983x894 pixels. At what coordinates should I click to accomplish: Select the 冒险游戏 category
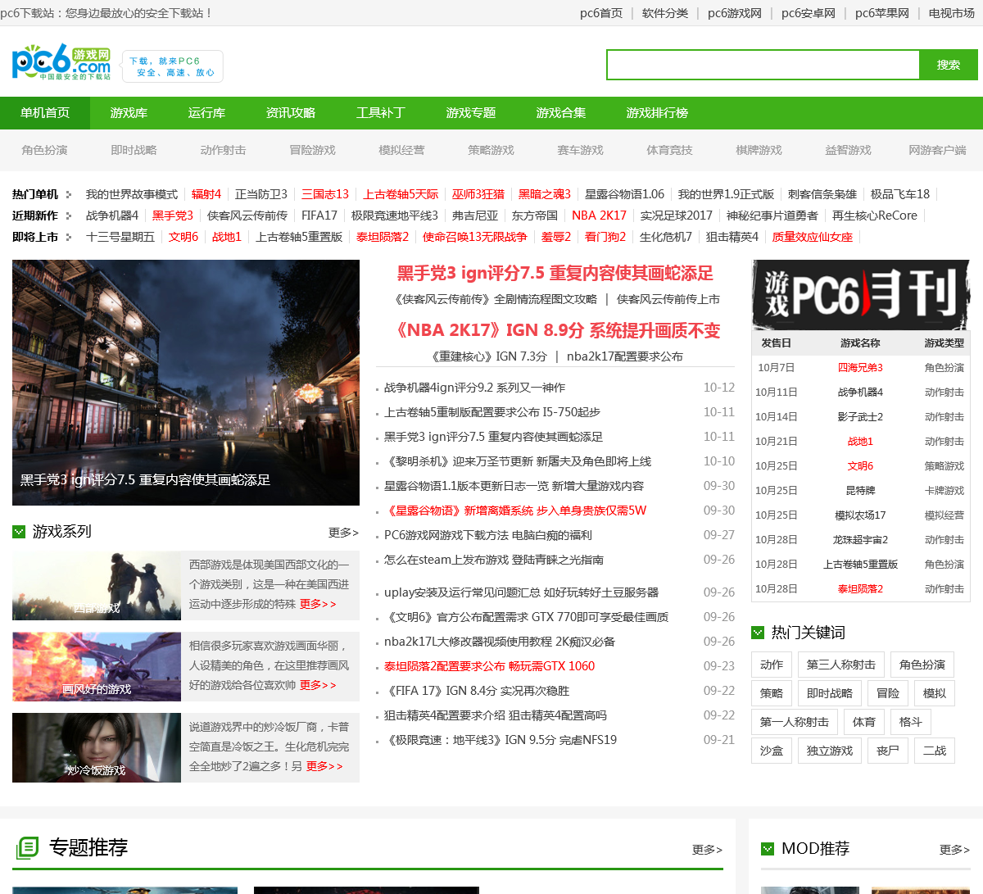coord(313,150)
